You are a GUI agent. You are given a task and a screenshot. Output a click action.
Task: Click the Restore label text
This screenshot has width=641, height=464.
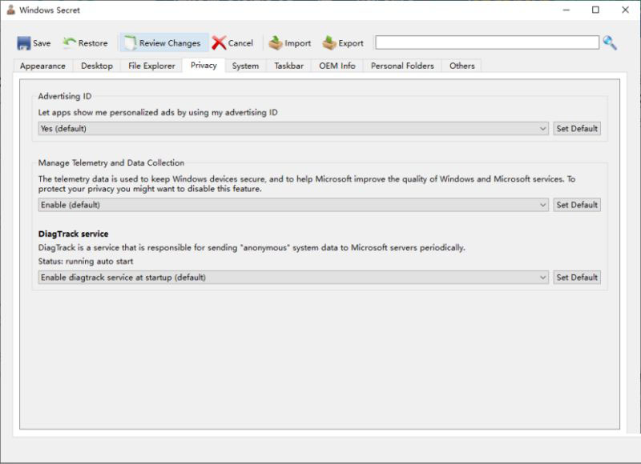coord(93,43)
